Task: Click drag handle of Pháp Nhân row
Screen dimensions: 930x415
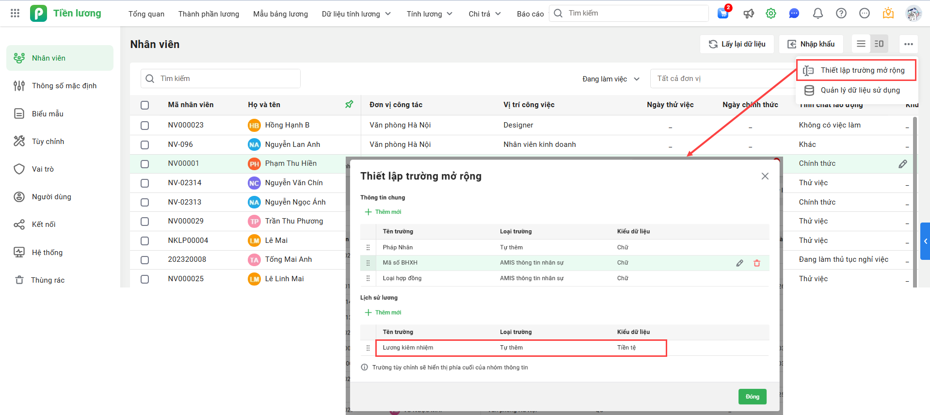Action: [x=368, y=247]
